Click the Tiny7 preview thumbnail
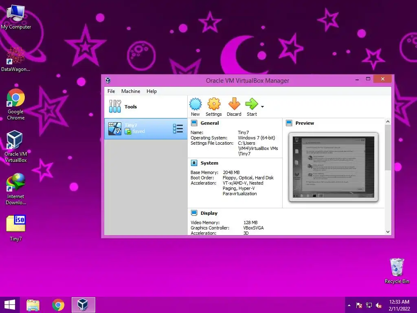 334,167
